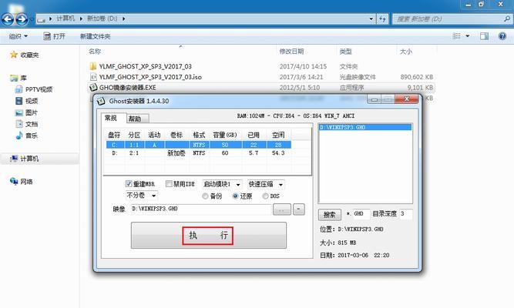Click the browse '...' button next to image path
514x308 pixels.
pyautogui.click(x=281, y=209)
